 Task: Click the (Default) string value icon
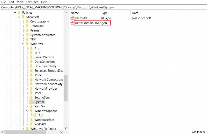click(72, 18)
